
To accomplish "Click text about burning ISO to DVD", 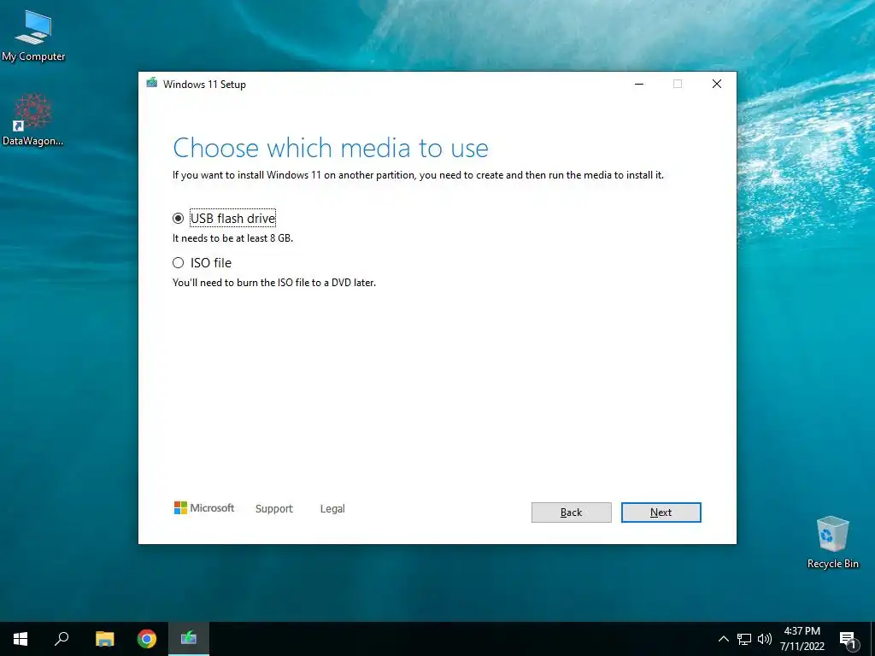I will click(x=274, y=283).
